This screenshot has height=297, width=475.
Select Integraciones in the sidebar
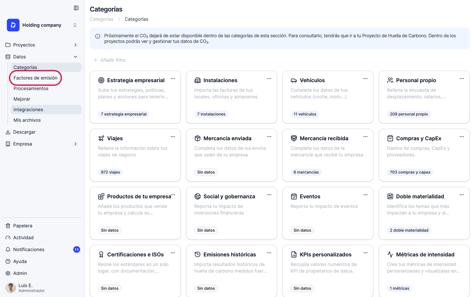point(46,110)
